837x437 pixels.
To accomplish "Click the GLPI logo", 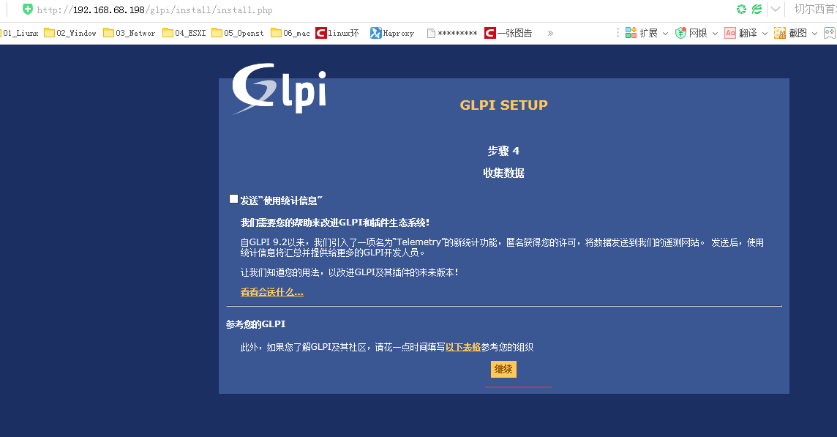I will [x=279, y=88].
